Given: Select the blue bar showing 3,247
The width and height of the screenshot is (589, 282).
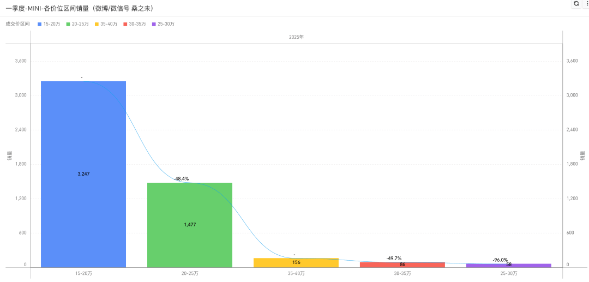Looking at the screenshot, I should (x=83, y=174).
